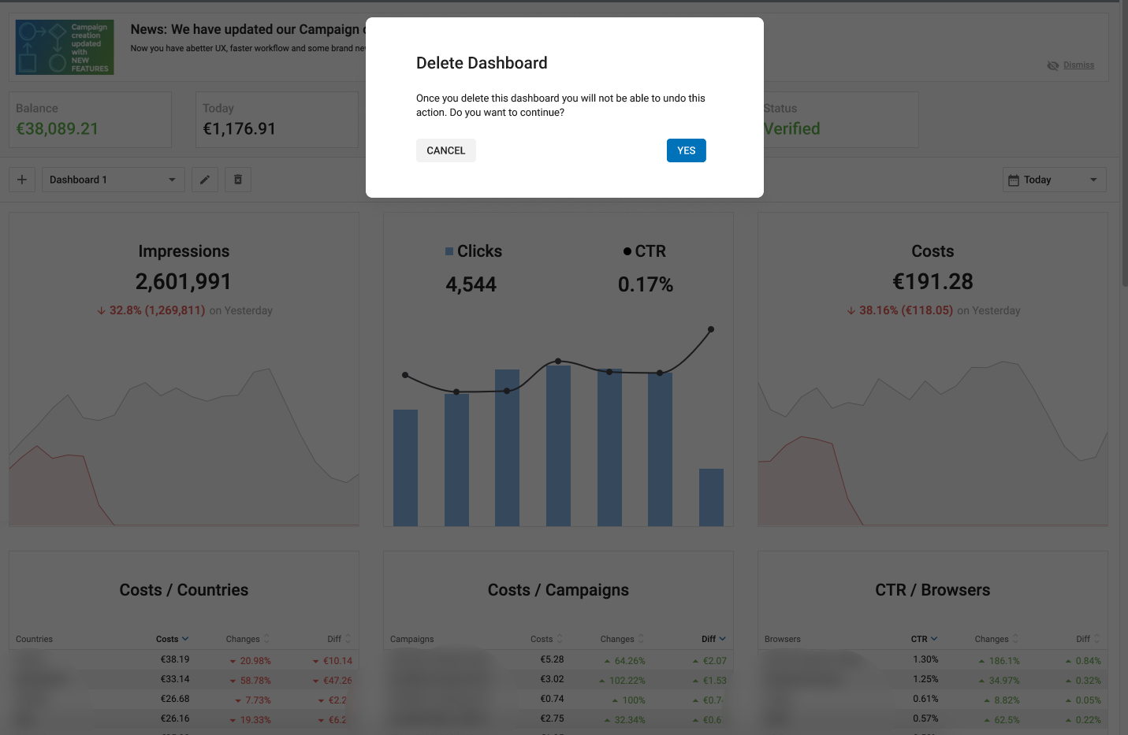Image resolution: width=1128 pixels, height=735 pixels.
Task: Open the CTR sort caret in CTR/Browsers
Action: (x=934, y=638)
